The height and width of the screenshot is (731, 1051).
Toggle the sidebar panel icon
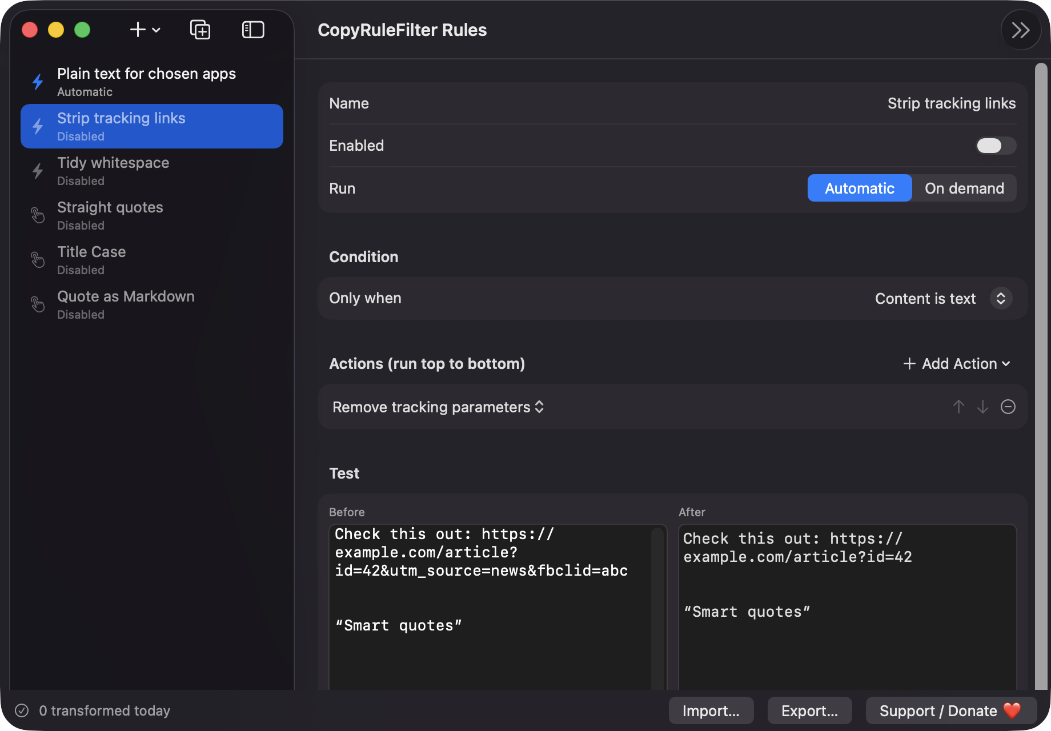click(x=253, y=30)
